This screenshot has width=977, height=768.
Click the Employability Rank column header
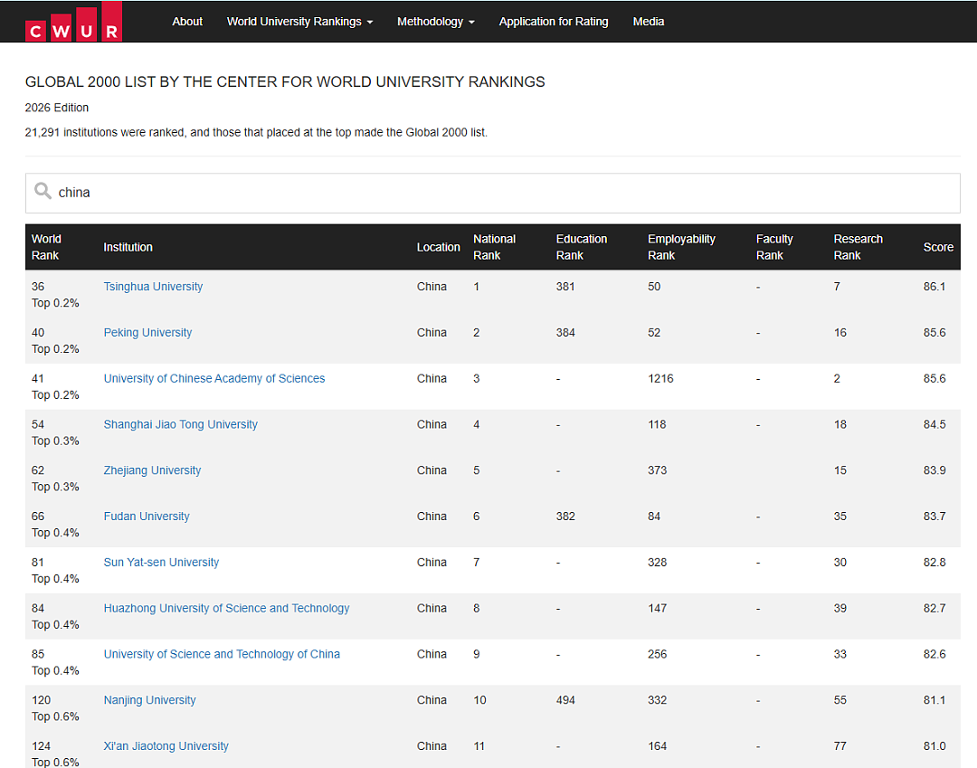click(x=682, y=247)
